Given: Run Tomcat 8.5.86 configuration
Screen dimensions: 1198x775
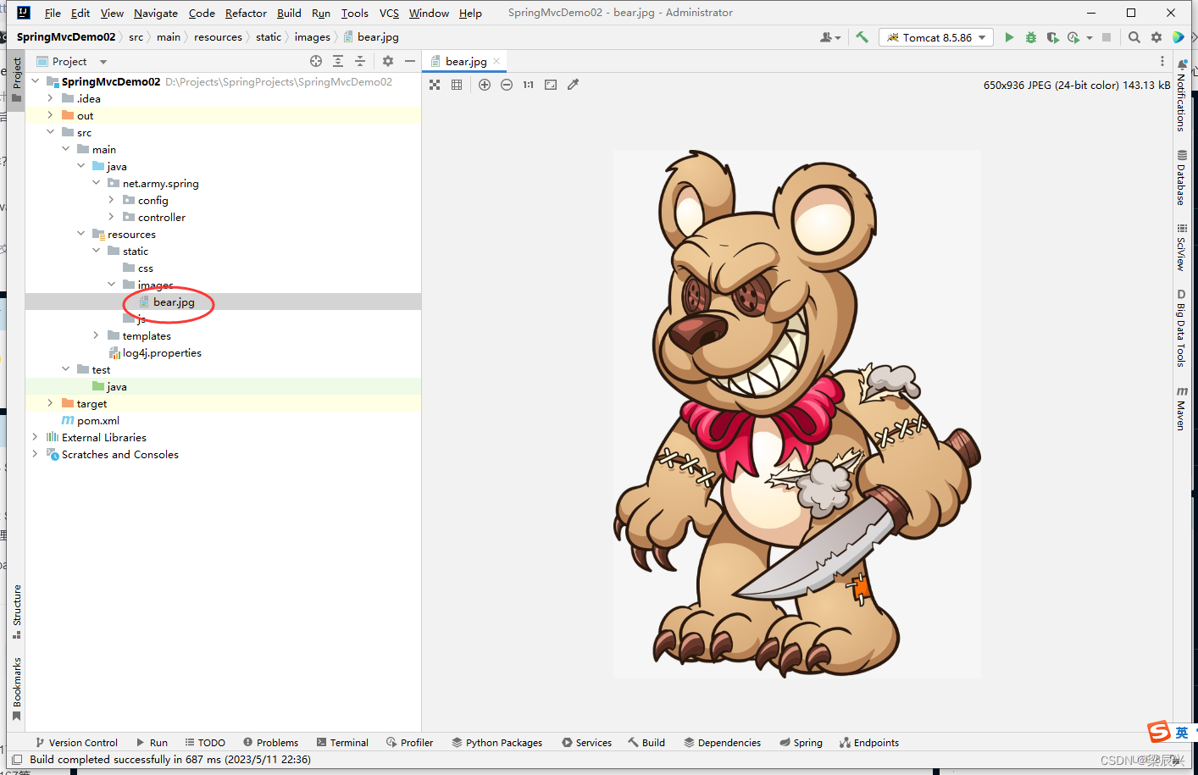Looking at the screenshot, I should click(x=1009, y=37).
